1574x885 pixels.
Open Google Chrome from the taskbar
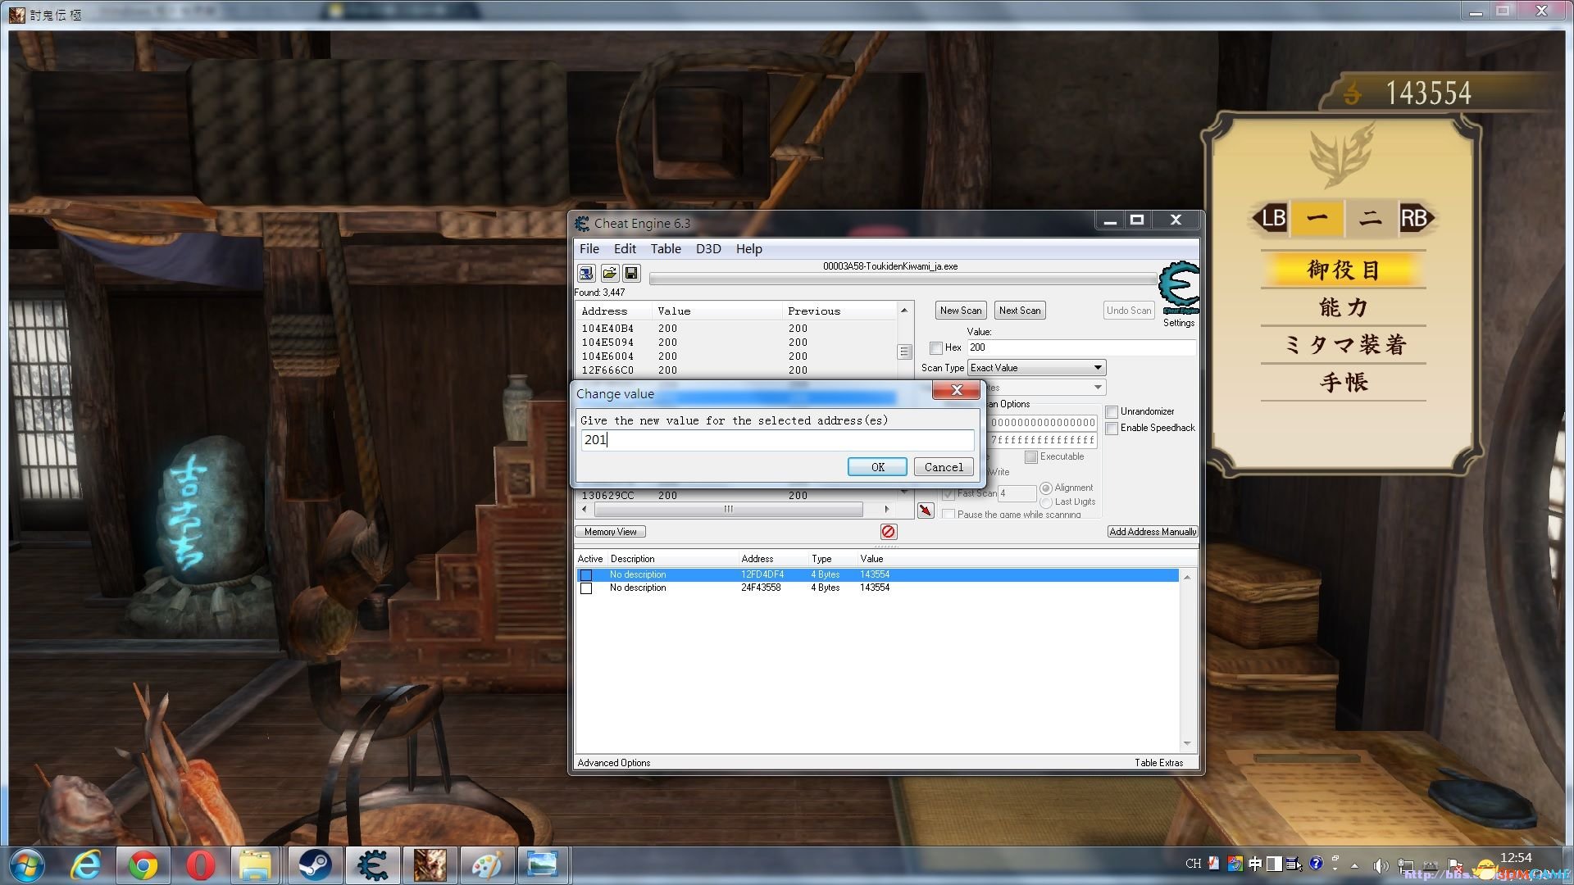coord(143,865)
